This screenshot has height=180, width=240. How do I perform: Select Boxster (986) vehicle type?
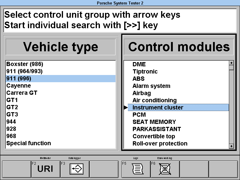[61, 64]
